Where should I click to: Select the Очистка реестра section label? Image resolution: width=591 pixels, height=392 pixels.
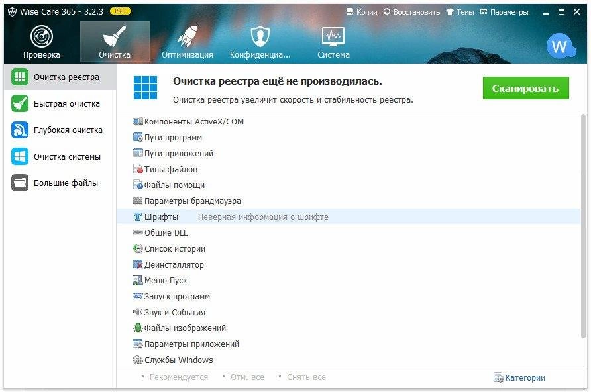click(x=66, y=77)
